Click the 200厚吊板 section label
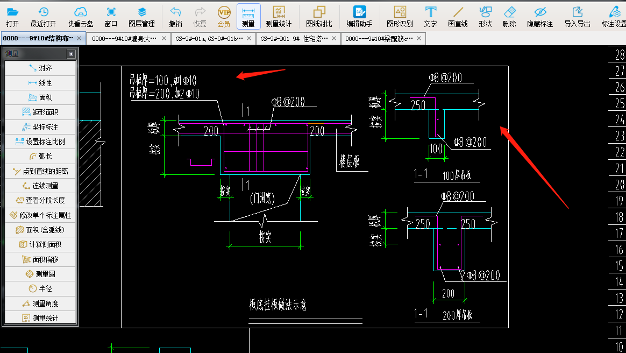Viewport: 626px width, 353px height. pyautogui.click(x=457, y=315)
